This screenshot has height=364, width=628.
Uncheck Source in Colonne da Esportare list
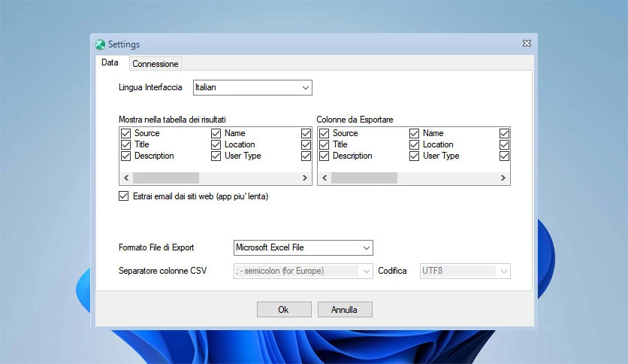coord(324,133)
